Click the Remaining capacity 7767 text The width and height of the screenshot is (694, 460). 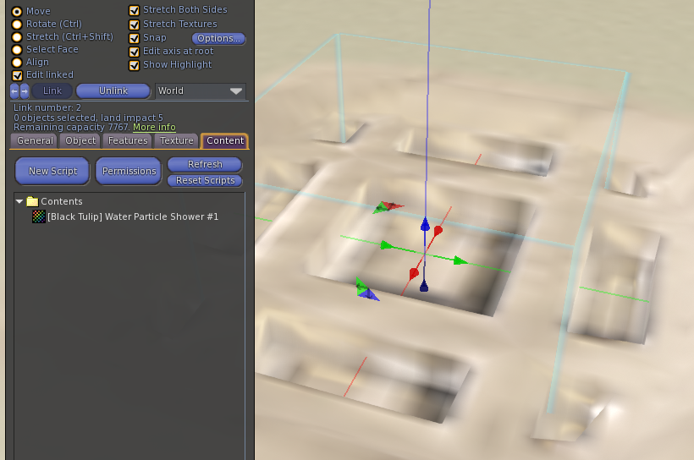point(71,128)
